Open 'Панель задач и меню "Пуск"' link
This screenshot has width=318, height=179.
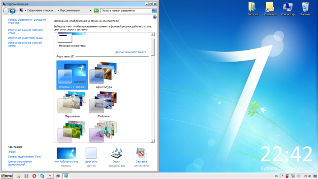pyautogui.click(x=25, y=156)
